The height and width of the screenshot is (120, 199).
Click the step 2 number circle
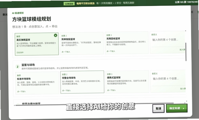coord(17,67)
